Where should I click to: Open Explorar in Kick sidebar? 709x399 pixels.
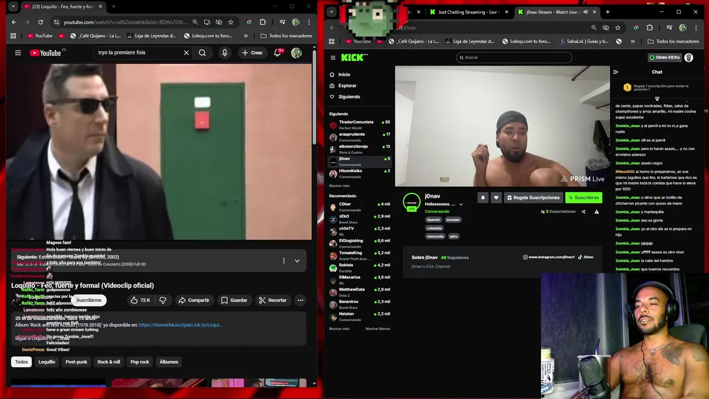point(347,85)
